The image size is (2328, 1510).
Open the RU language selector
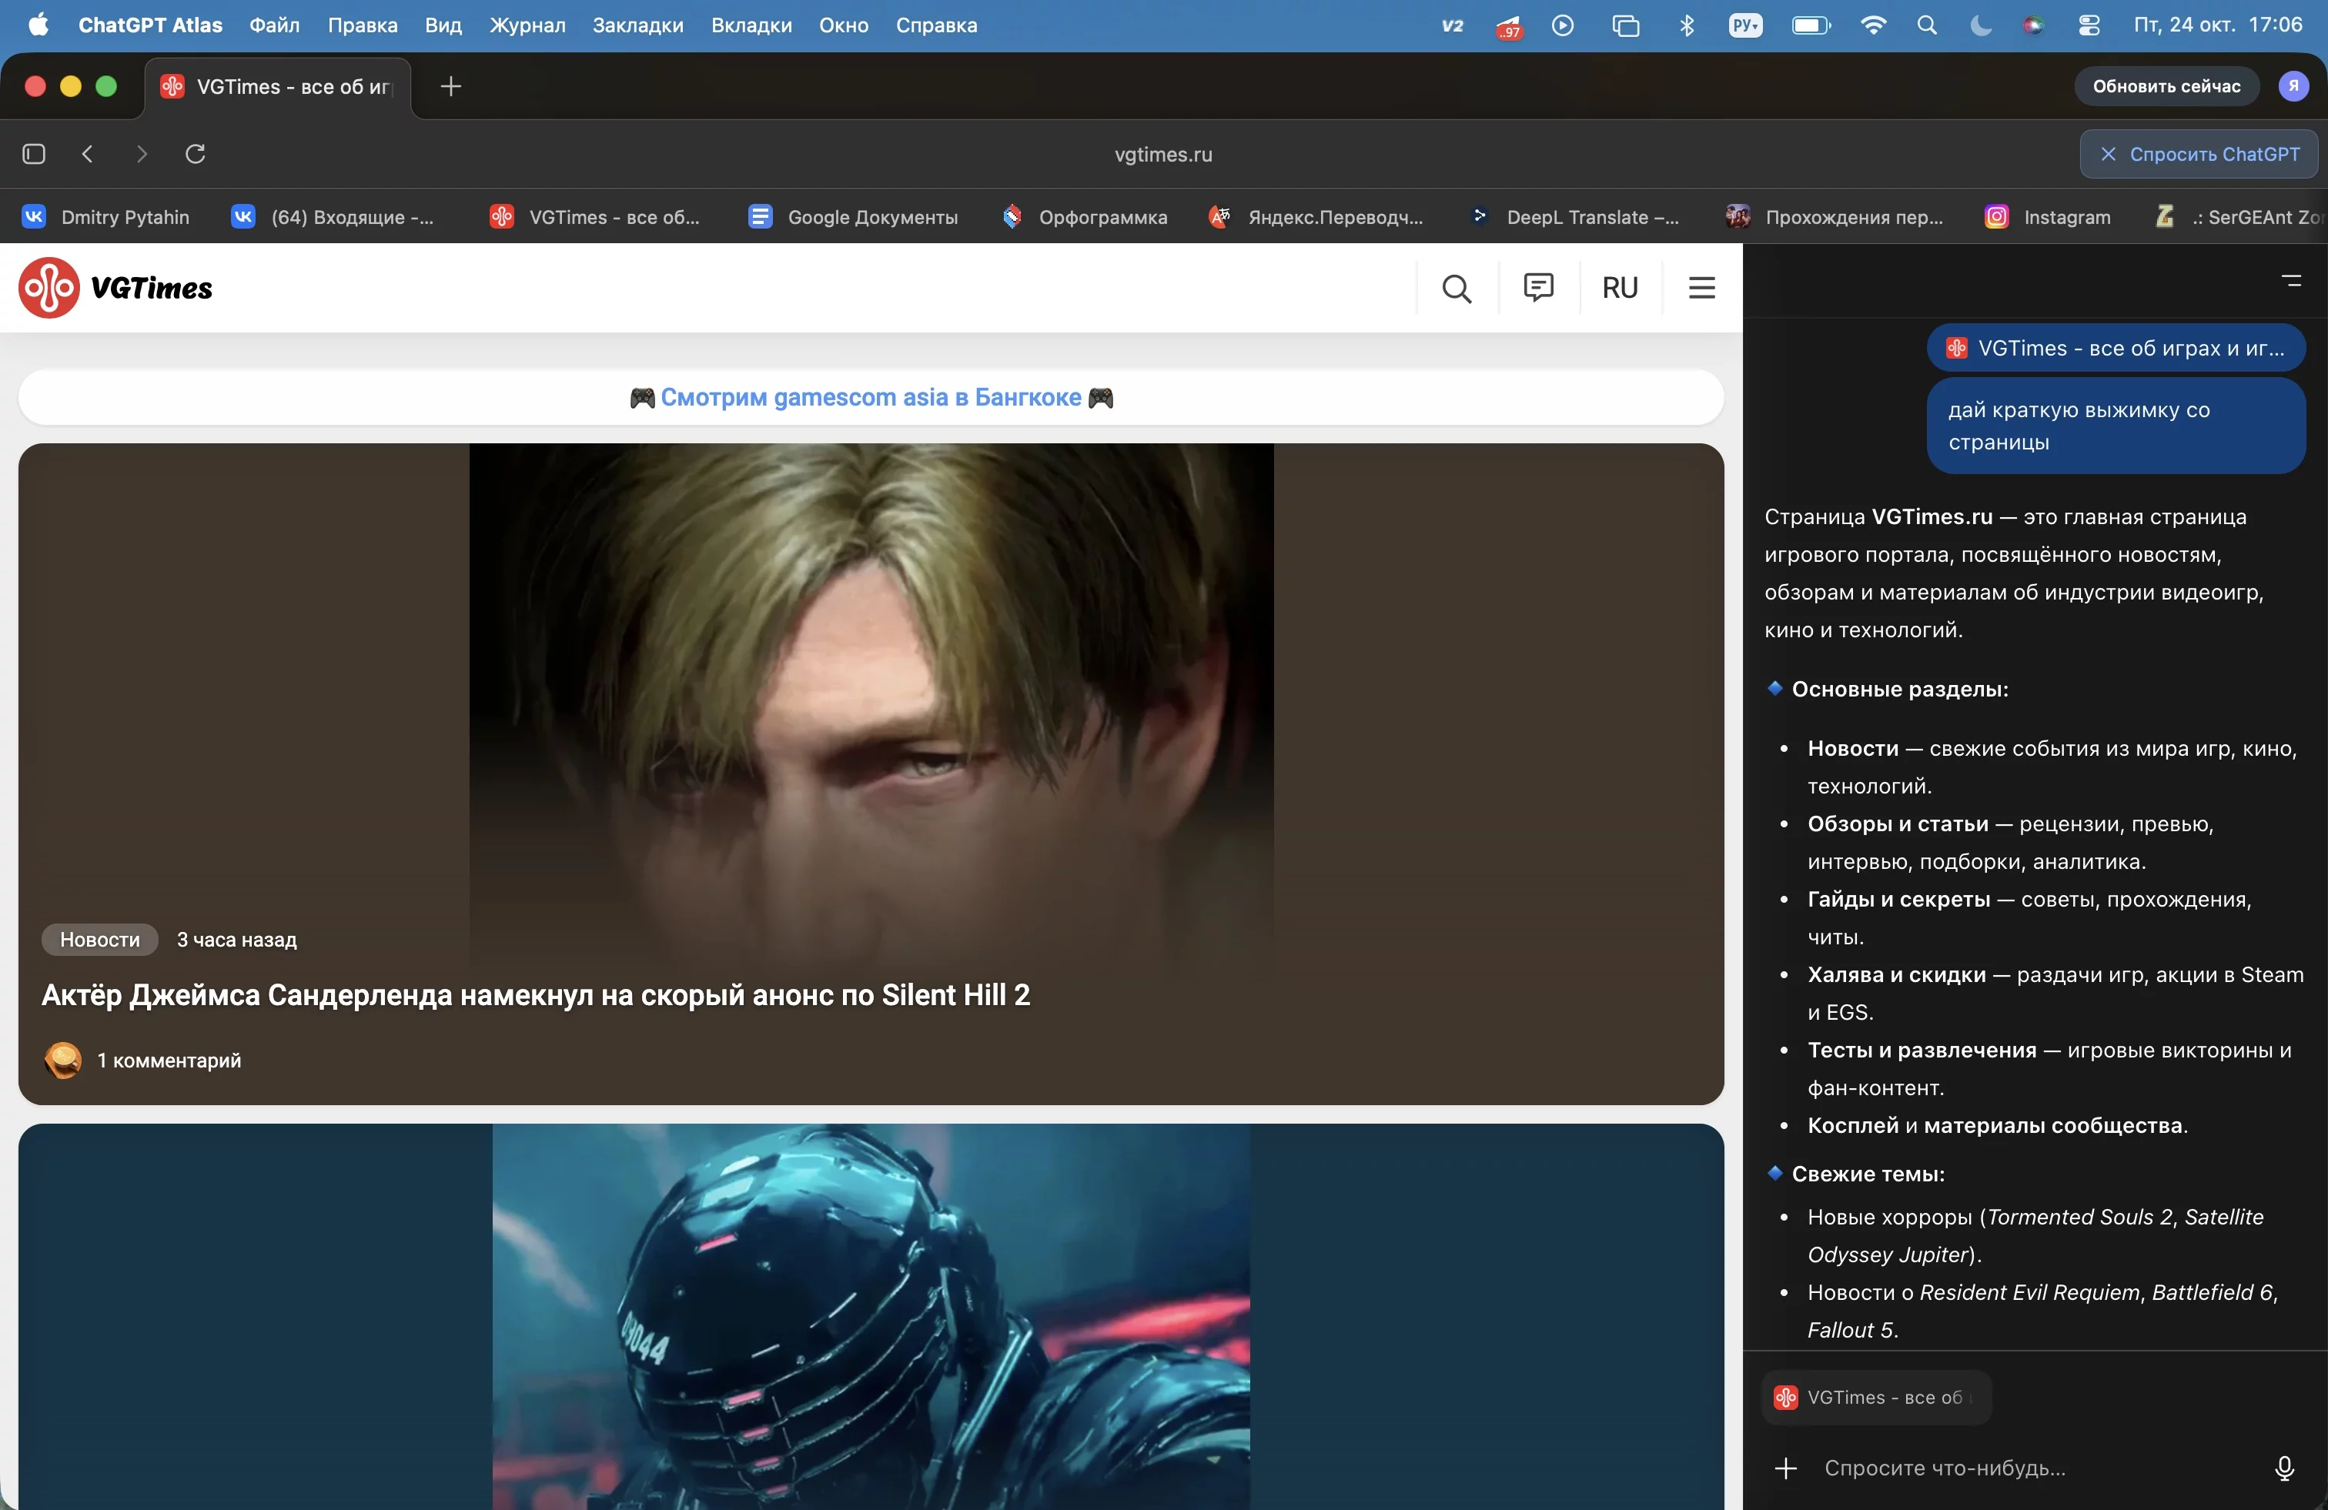1620,288
